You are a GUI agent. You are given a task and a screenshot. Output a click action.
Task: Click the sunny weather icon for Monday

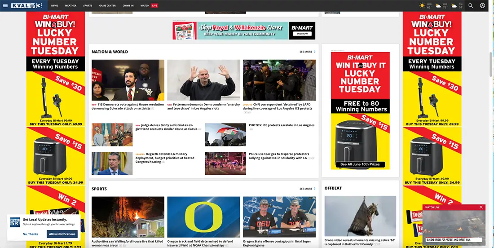click(x=422, y=6)
